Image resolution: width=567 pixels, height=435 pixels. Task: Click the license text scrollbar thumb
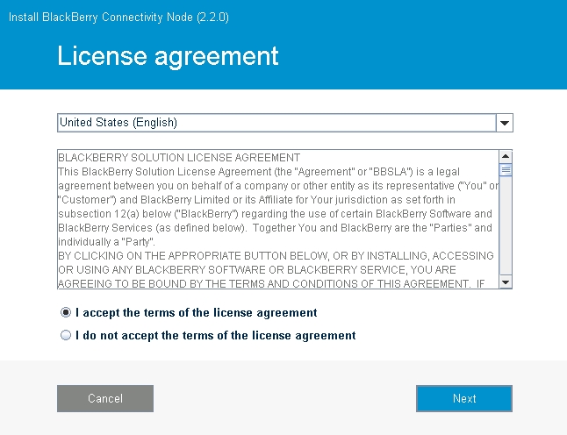505,170
